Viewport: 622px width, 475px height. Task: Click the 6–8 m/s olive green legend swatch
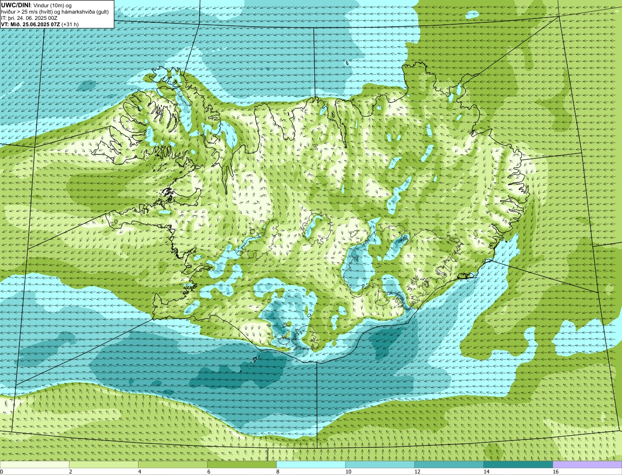pos(242,464)
